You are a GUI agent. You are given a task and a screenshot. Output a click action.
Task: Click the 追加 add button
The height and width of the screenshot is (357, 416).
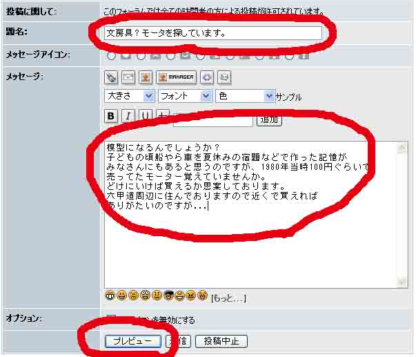click(x=269, y=120)
